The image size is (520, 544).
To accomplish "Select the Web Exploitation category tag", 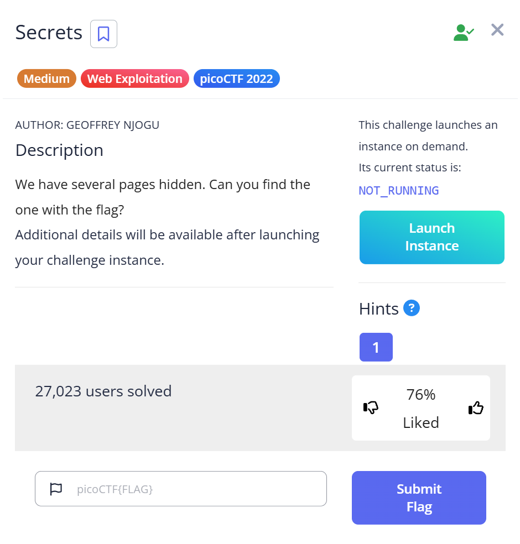I will tap(134, 79).
